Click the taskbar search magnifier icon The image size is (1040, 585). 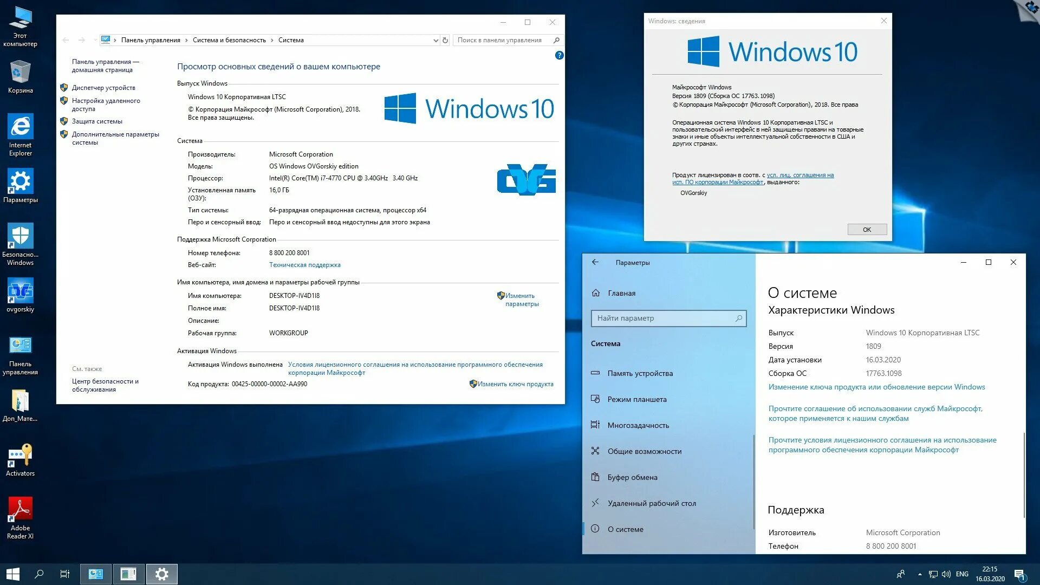tap(39, 574)
